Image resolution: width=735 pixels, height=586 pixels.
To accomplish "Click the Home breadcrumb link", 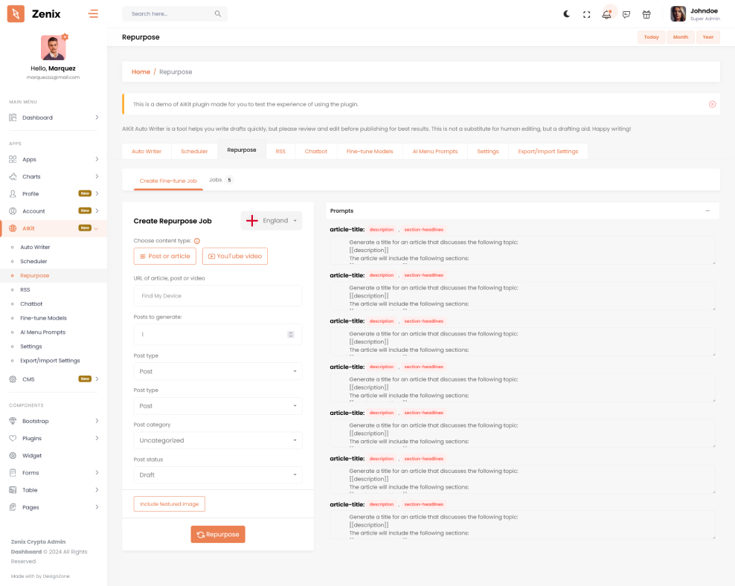I will (141, 72).
